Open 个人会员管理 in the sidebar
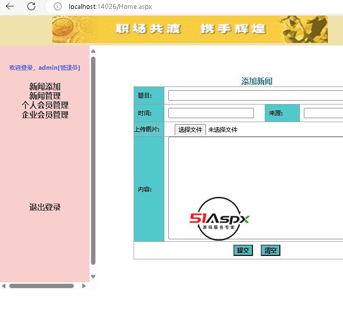This screenshot has height=315, width=343. click(x=45, y=105)
